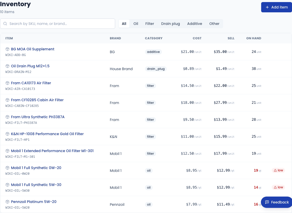This screenshot has height=213, width=292.
Task: Open K&N HP-1008 Performance Gold Oil Filter
Action: (47, 134)
